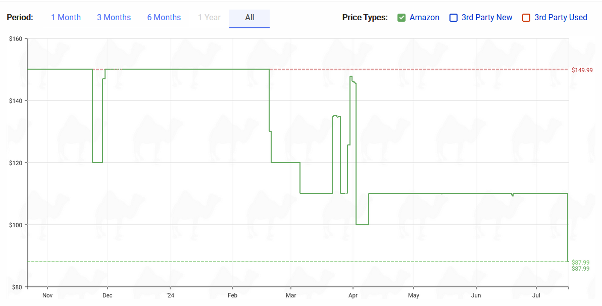Click the Jul marker on time axis

pyautogui.click(x=536, y=295)
